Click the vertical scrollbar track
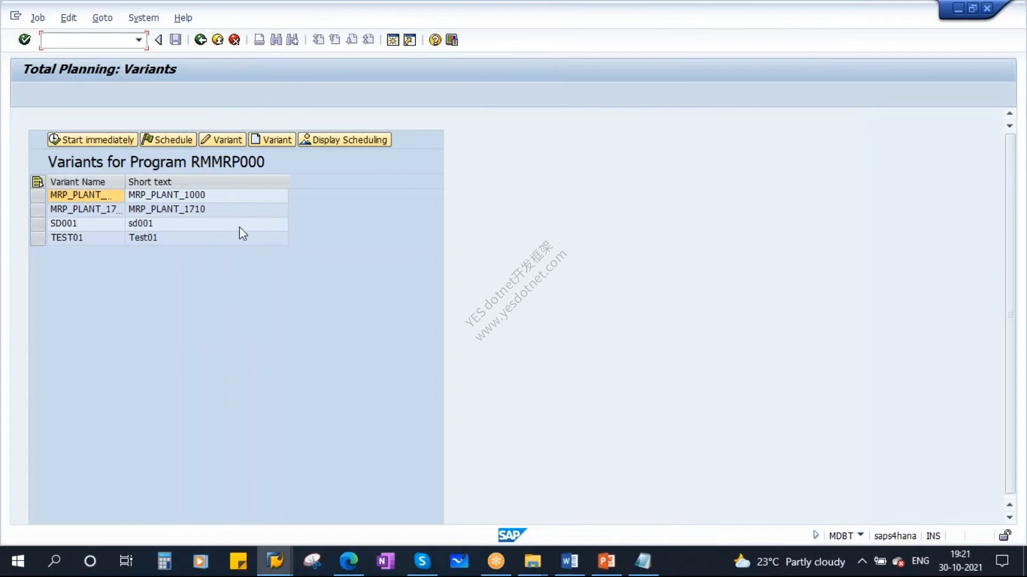 [1010, 314]
